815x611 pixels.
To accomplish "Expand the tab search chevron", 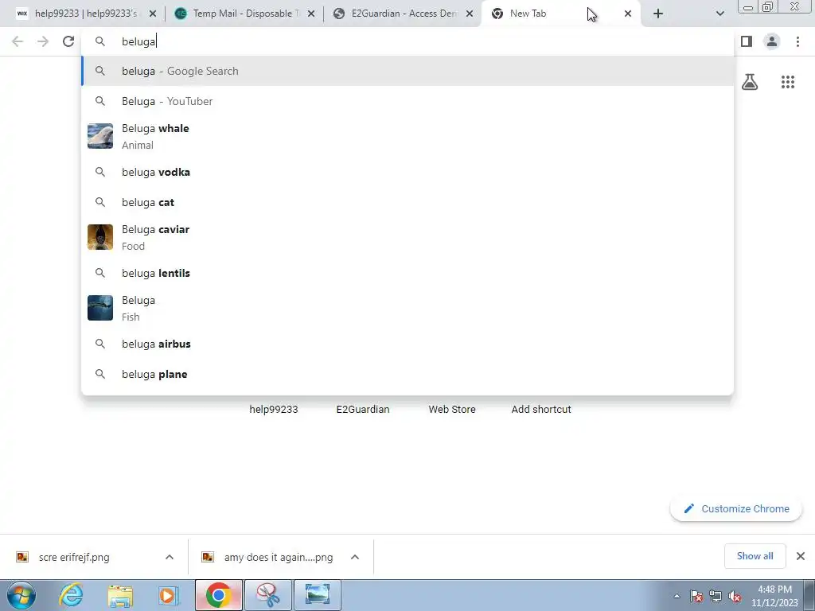I will (719, 14).
